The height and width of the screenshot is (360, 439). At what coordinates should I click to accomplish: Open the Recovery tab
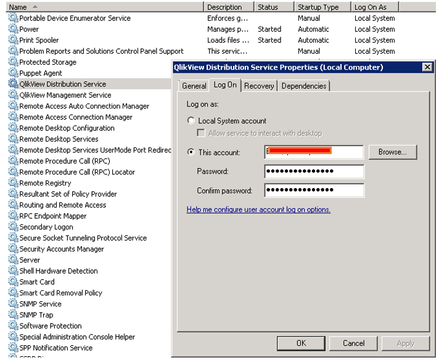click(259, 86)
